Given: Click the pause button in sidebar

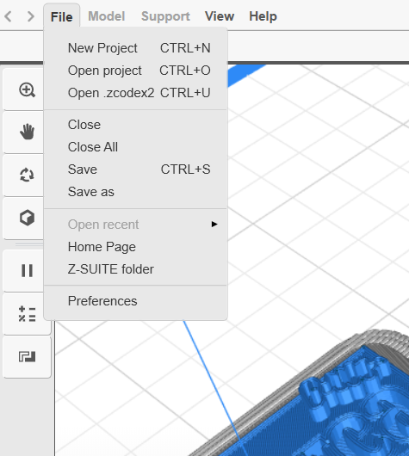Looking at the screenshot, I should point(27,270).
